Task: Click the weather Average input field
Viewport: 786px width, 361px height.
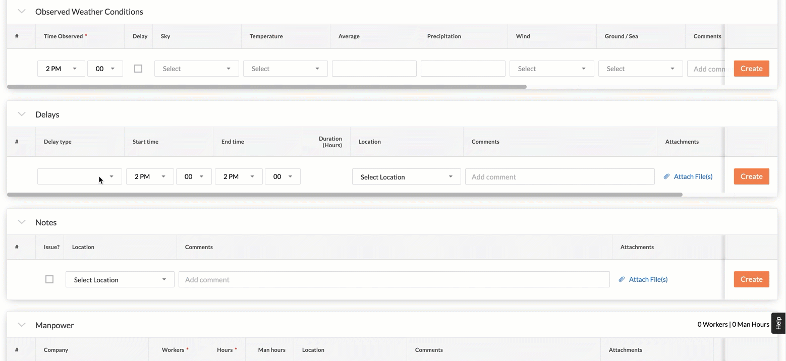Action: [374, 69]
